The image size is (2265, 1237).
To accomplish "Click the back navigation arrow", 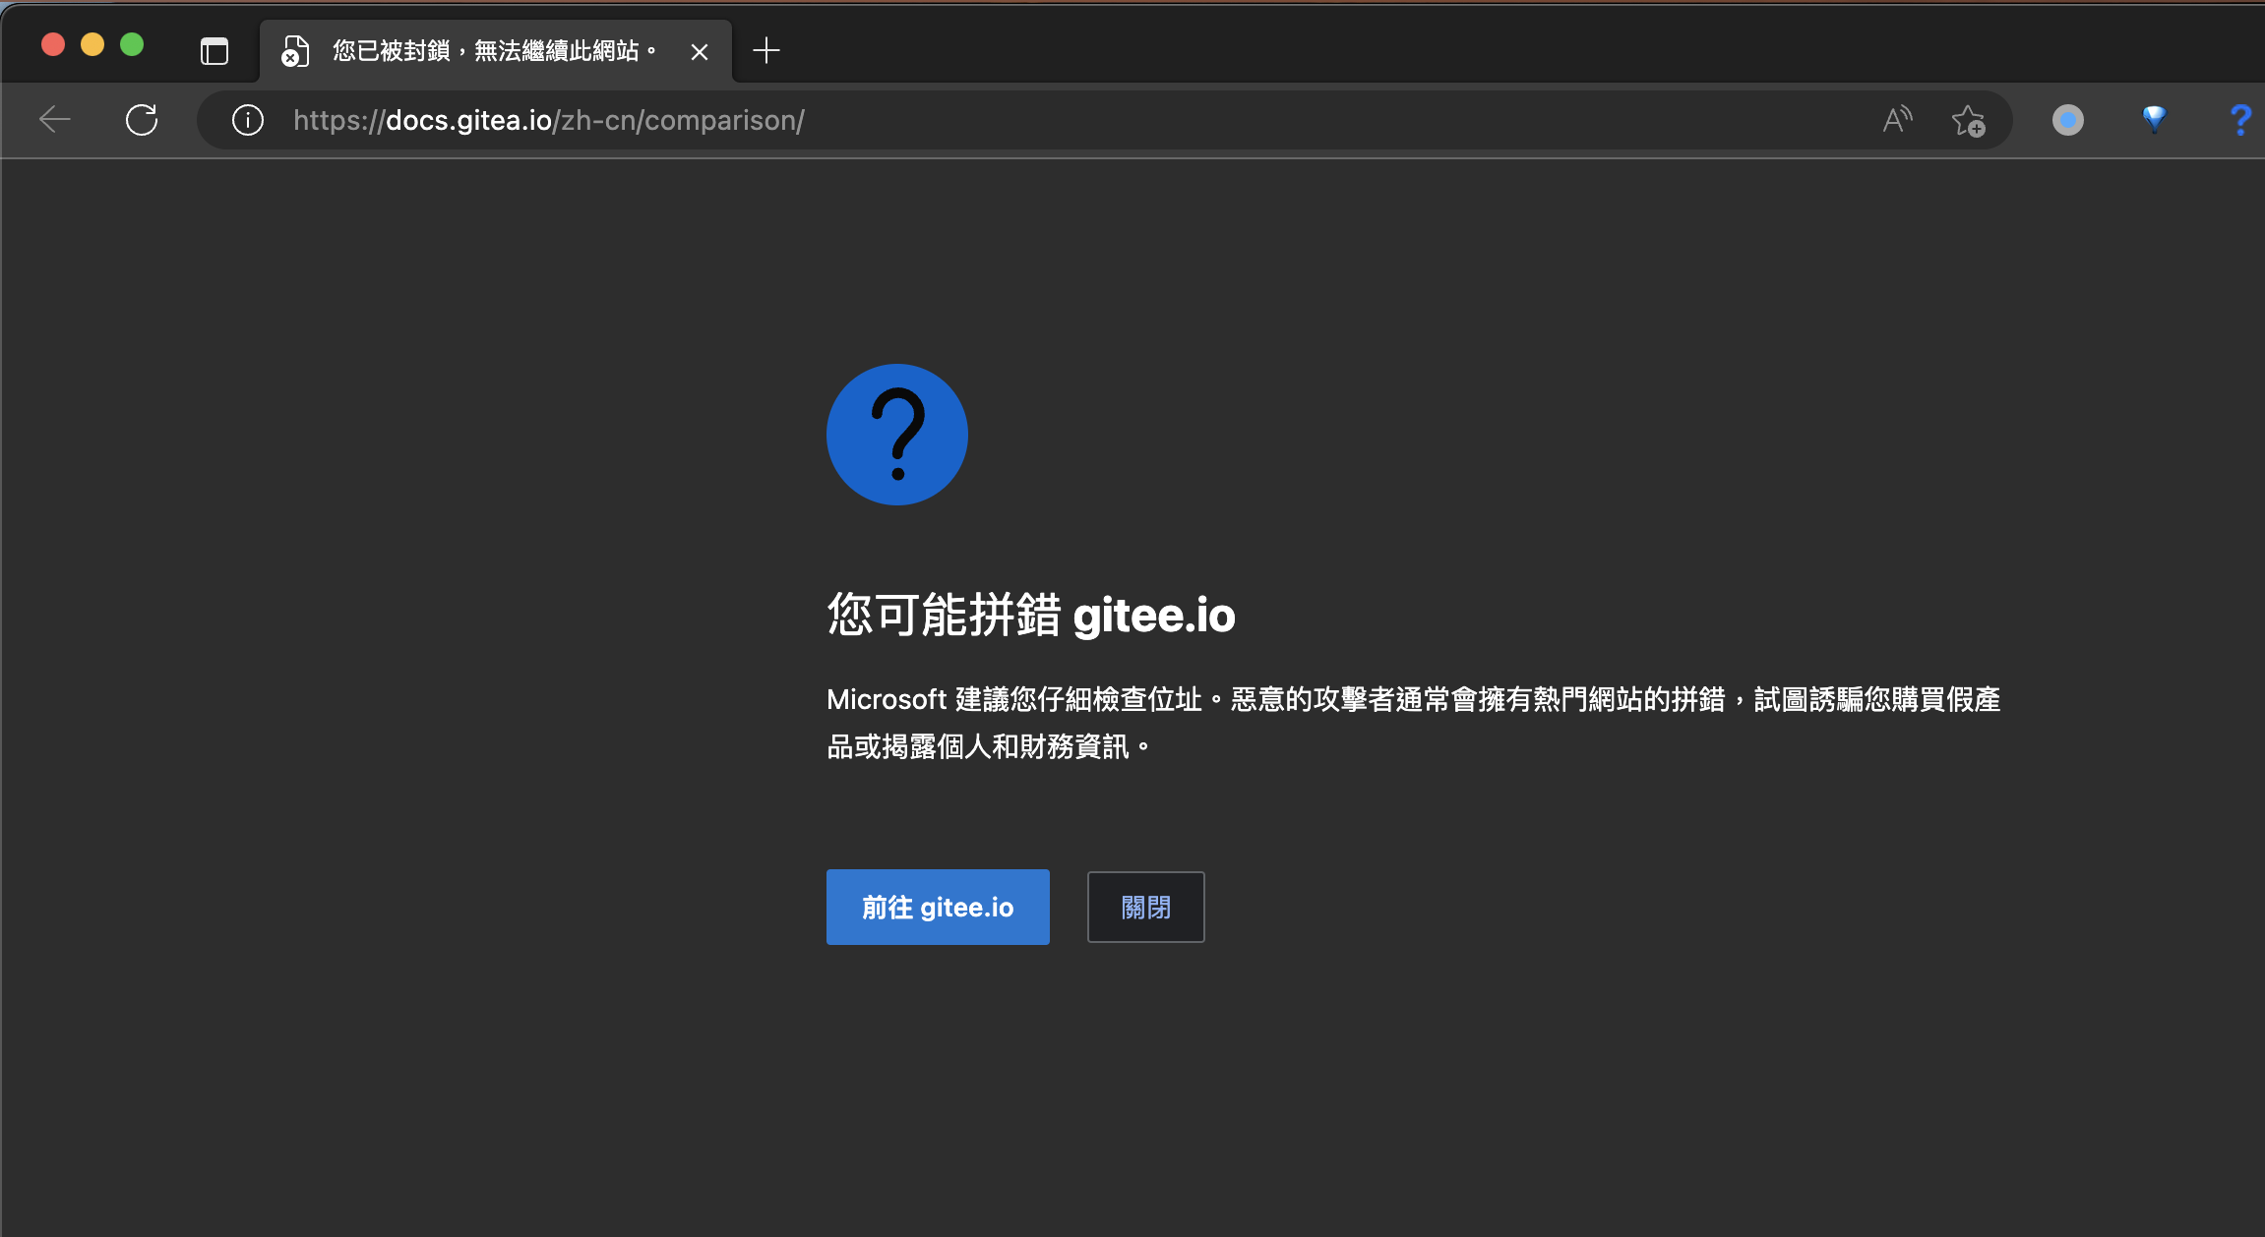I will click(55, 120).
